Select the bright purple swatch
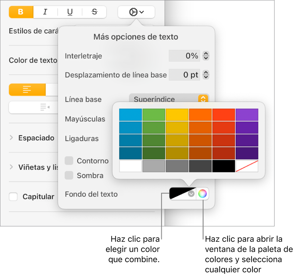297x277 pixels. [247, 115]
